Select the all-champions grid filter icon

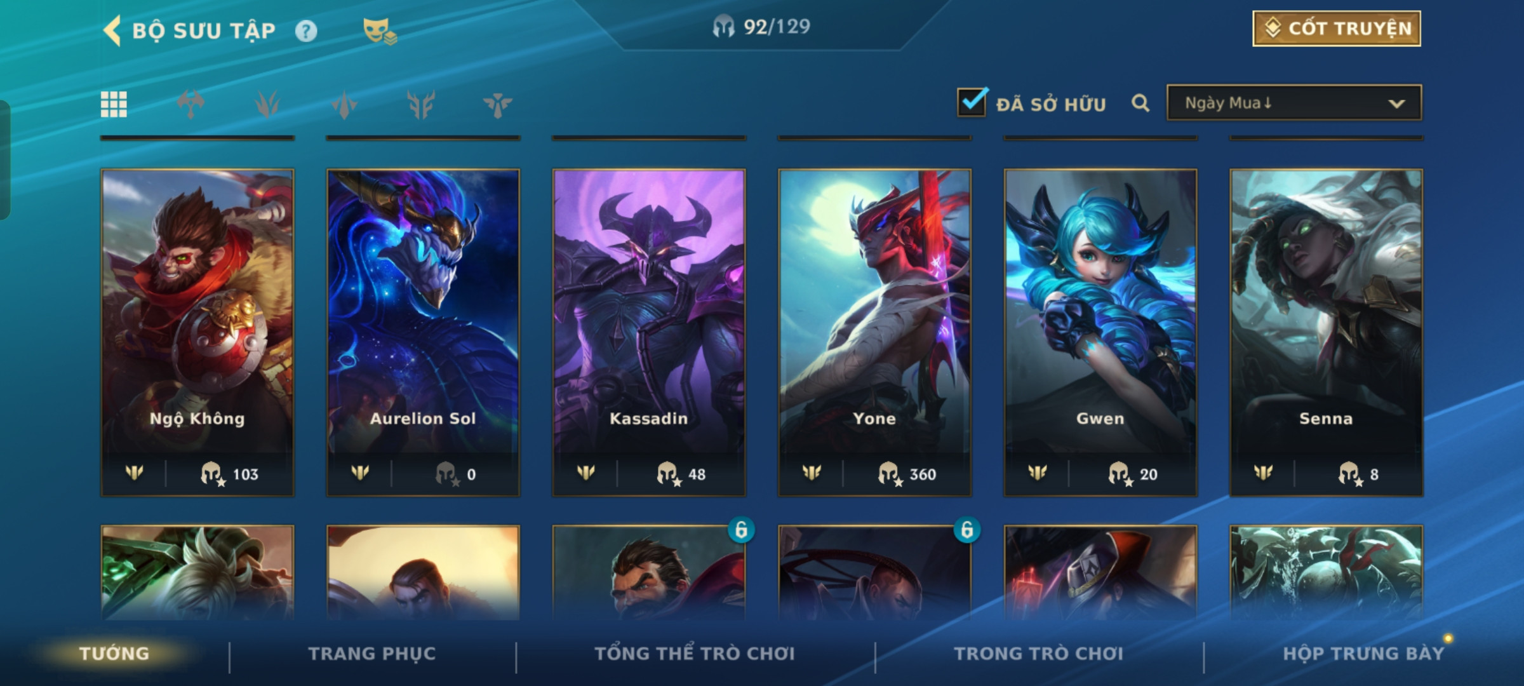114,104
